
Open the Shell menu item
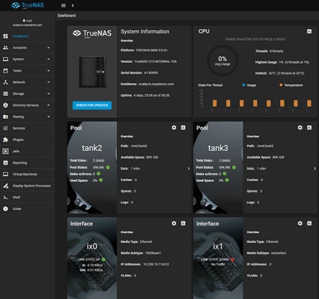pos(27,197)
